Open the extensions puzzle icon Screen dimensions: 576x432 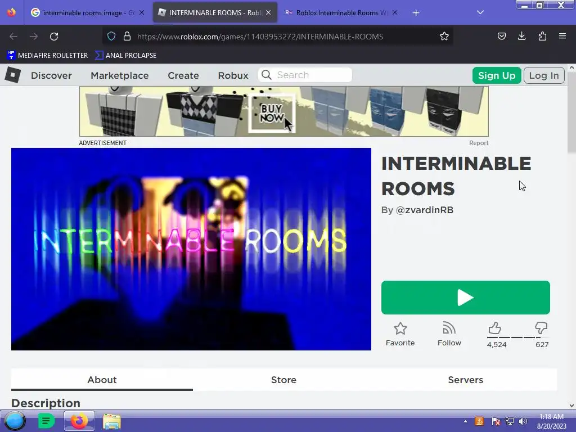coord(542,36)
